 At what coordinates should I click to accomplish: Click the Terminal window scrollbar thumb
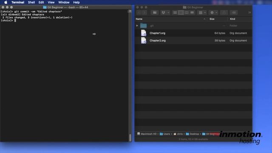130,138
